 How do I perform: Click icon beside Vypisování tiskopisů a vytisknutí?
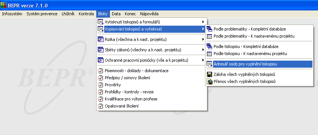101,29
